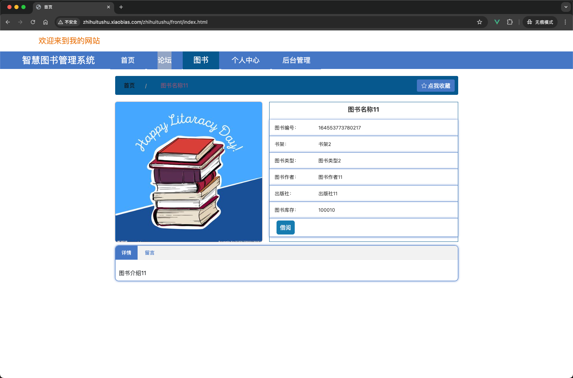Select the 首页 browser tab

tap(74, 7)
